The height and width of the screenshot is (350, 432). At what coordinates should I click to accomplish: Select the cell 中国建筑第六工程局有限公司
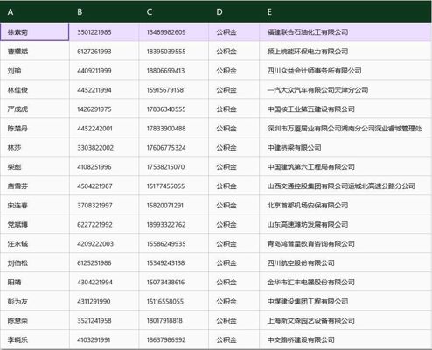pyautogui.click(x=345, y=167)
